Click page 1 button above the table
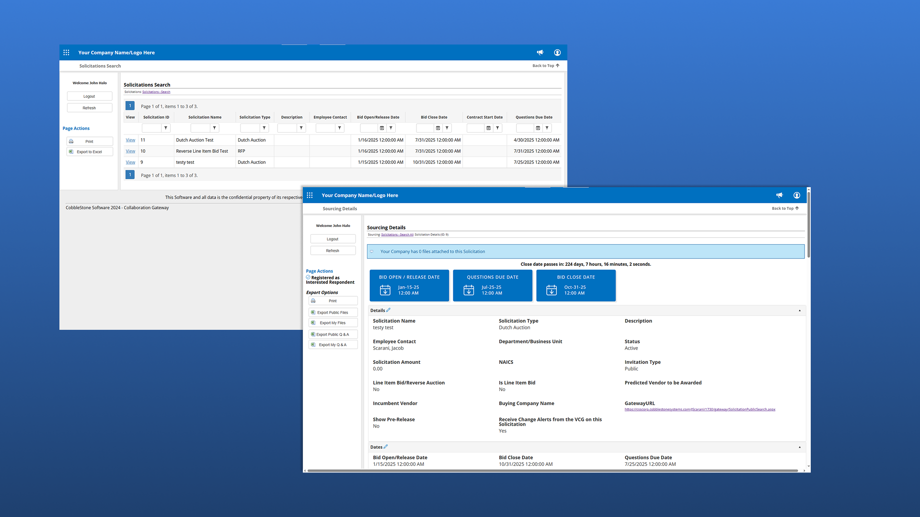Viewport: 920px width, 517px height. click(130, 106)
